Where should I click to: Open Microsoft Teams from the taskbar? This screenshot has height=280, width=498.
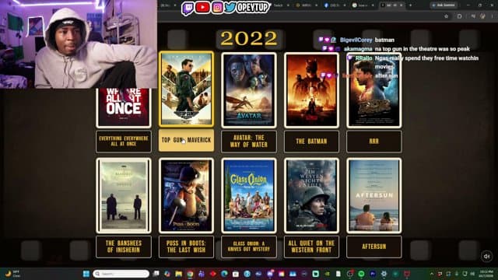point(202,274)
